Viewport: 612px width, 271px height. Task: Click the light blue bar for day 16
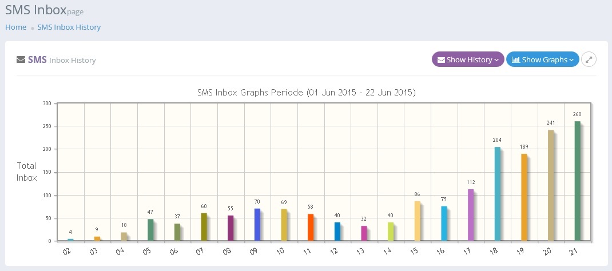(x=444, y=224)
